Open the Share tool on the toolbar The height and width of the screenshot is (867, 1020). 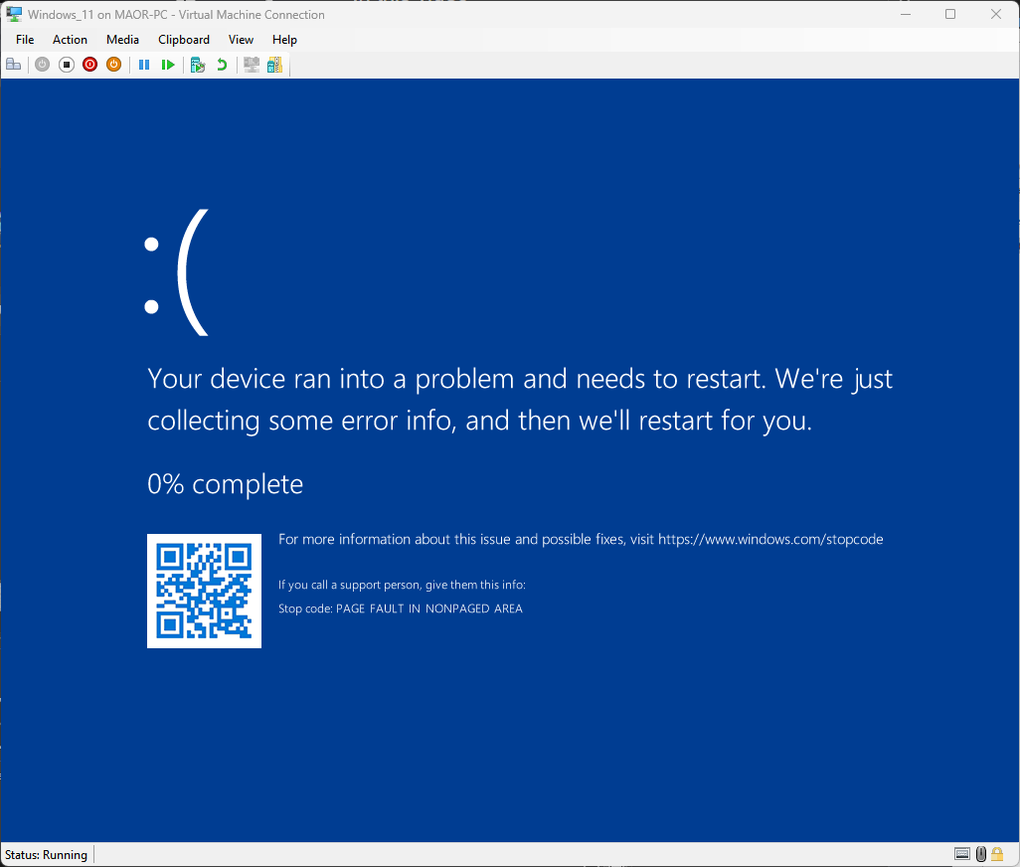(274, 64)
